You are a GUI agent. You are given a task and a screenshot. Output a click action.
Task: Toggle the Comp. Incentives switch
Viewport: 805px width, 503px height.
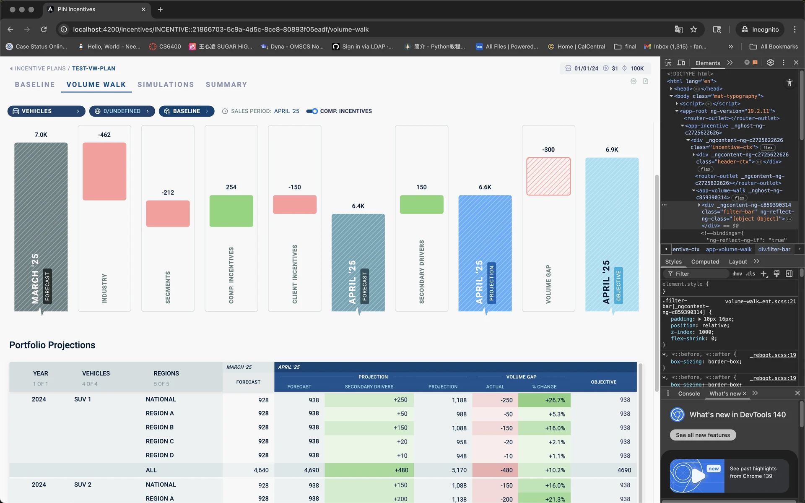coord(312,111)
